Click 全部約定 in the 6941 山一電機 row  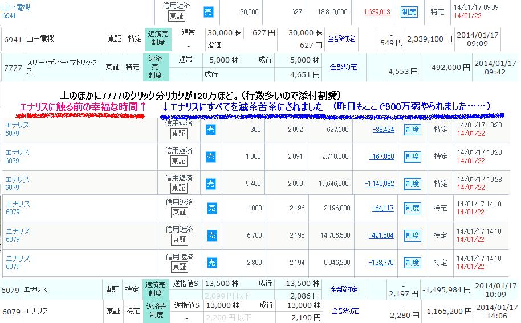[x=341, y=39]
